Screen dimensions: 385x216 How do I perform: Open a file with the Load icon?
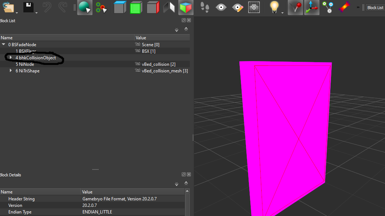coord(9,7)
